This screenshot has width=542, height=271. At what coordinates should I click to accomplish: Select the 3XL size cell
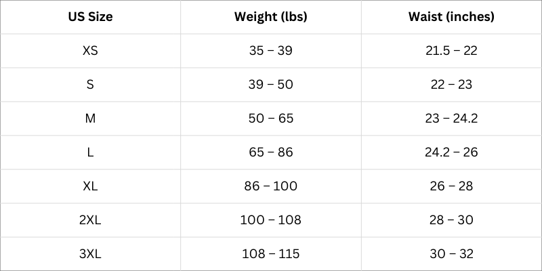[90, 254]
